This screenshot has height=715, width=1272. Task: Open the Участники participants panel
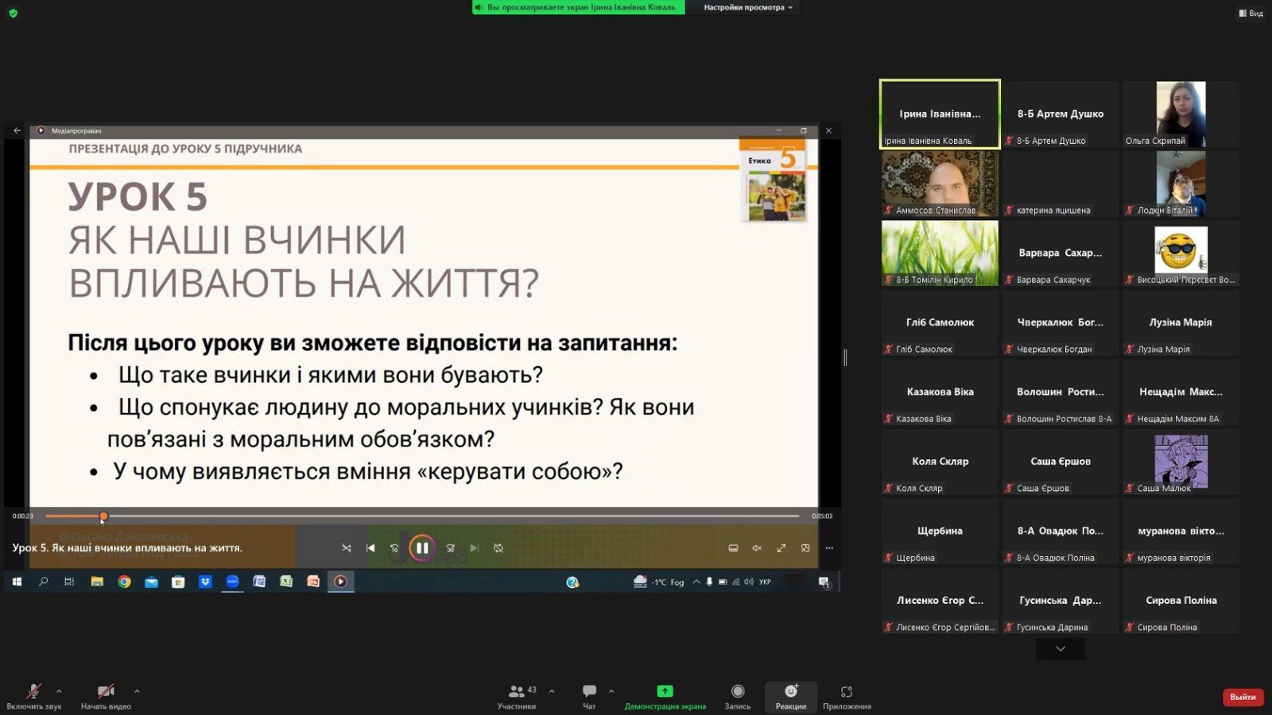click(x=517, y=696)
